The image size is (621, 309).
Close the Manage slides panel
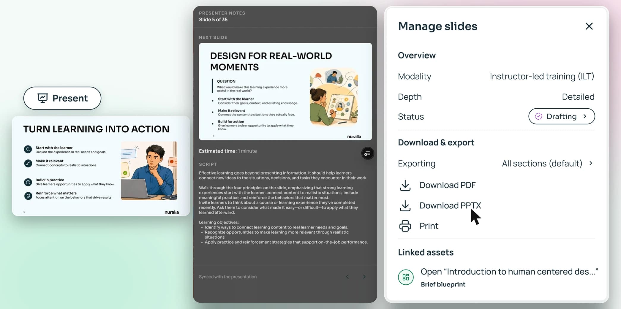coord(589,26)
